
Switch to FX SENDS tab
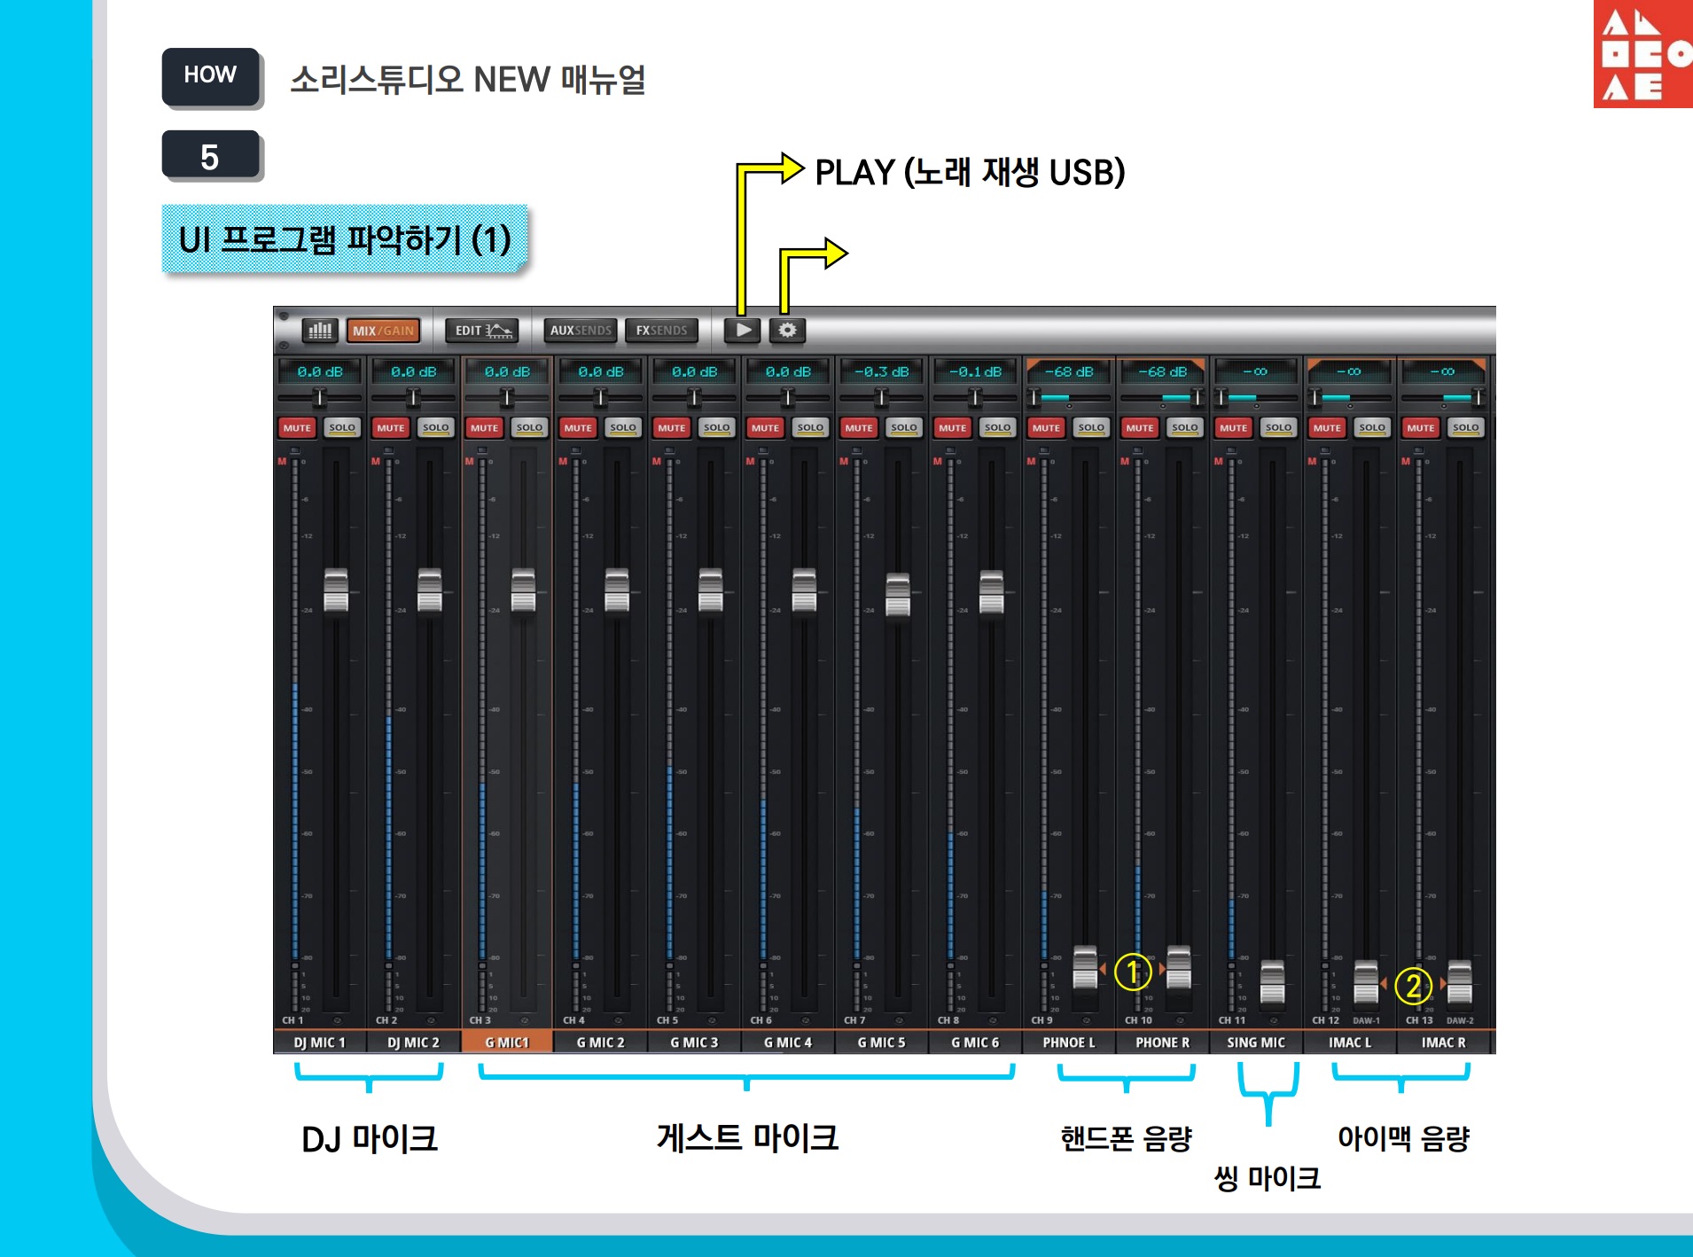[x=661, y=331]
